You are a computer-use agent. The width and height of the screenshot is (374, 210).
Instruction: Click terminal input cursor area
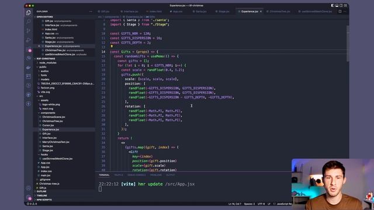[x=100, y=189]
